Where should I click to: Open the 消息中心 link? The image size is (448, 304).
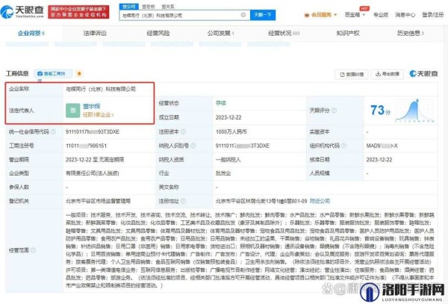pyautogui.click(x=405, y=15)
